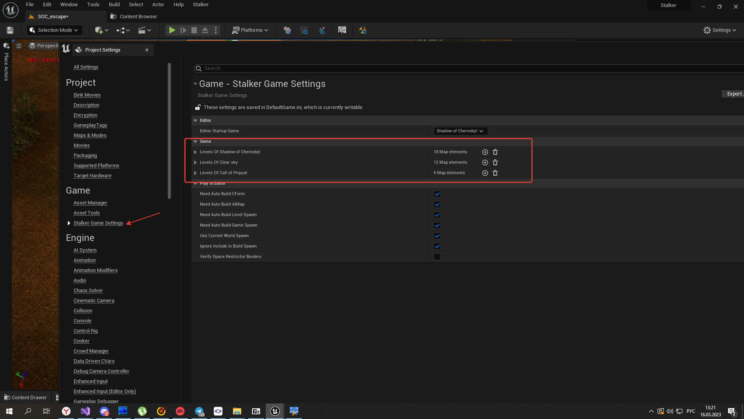The image size is (744, 419).
Task: Toggle Use Current World Spawn checkbox
Action: click(437, 236)
